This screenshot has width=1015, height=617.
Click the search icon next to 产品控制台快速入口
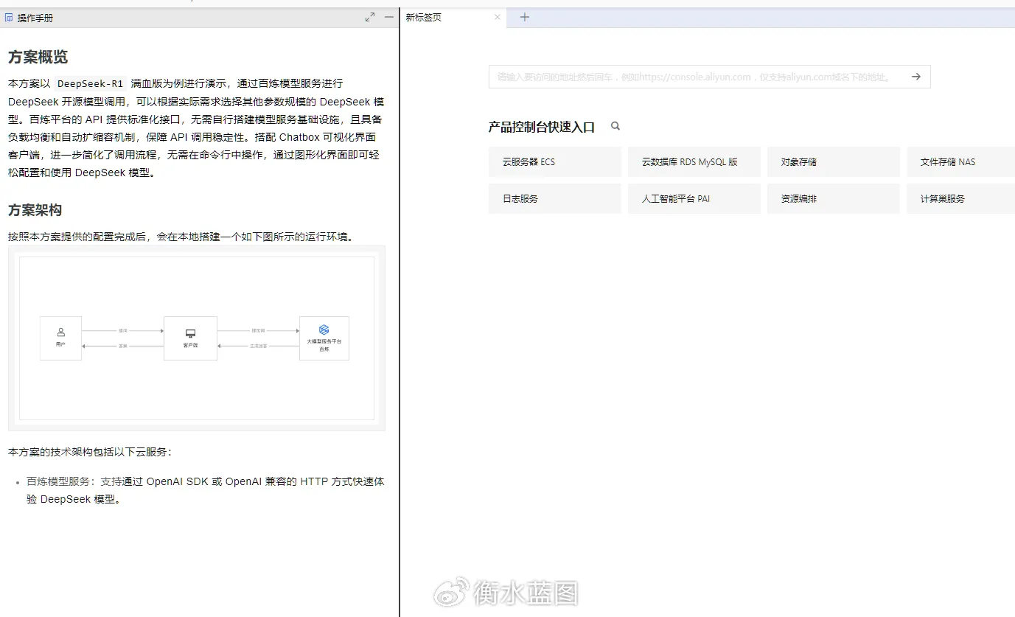click(615, 126)
